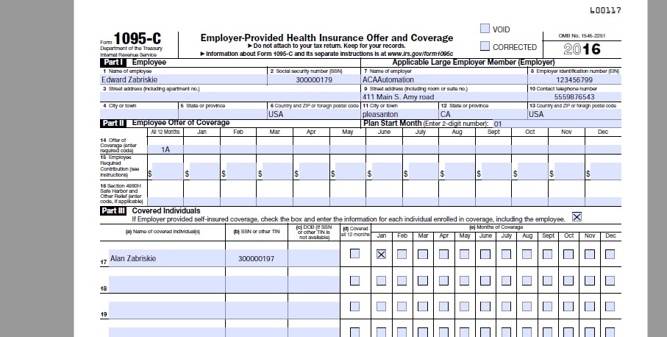Click the Plan Start Month field '01'
The height and width of the screenshot is (337, 667).
click(557, 124)
